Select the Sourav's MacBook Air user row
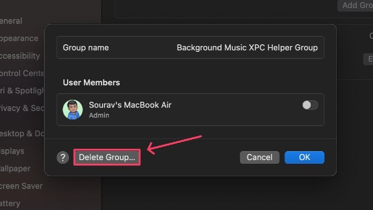The width and height of the screenshot is (373, 210). [190, 110]
